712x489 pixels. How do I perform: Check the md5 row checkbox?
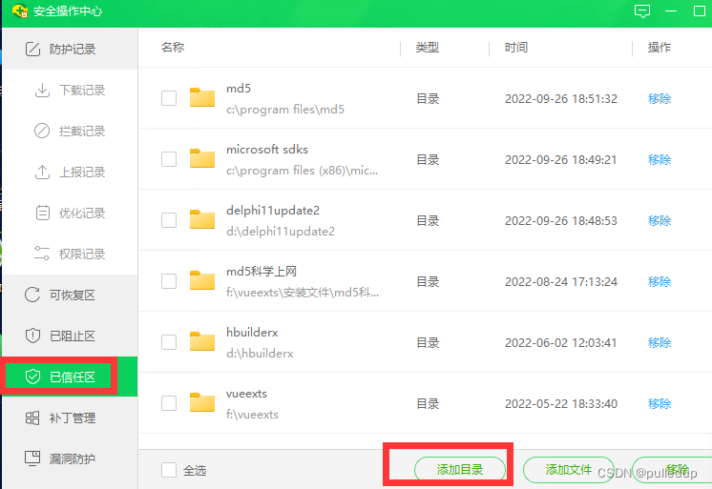[x=169, y=98]
